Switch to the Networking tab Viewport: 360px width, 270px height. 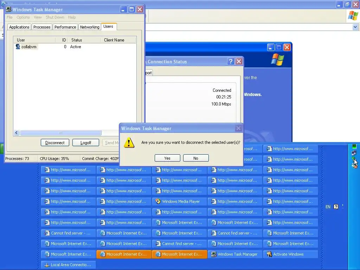[x=90, y=27]
